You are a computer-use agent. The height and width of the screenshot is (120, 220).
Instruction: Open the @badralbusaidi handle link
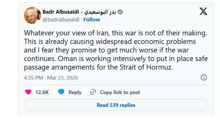coord(60,19)
